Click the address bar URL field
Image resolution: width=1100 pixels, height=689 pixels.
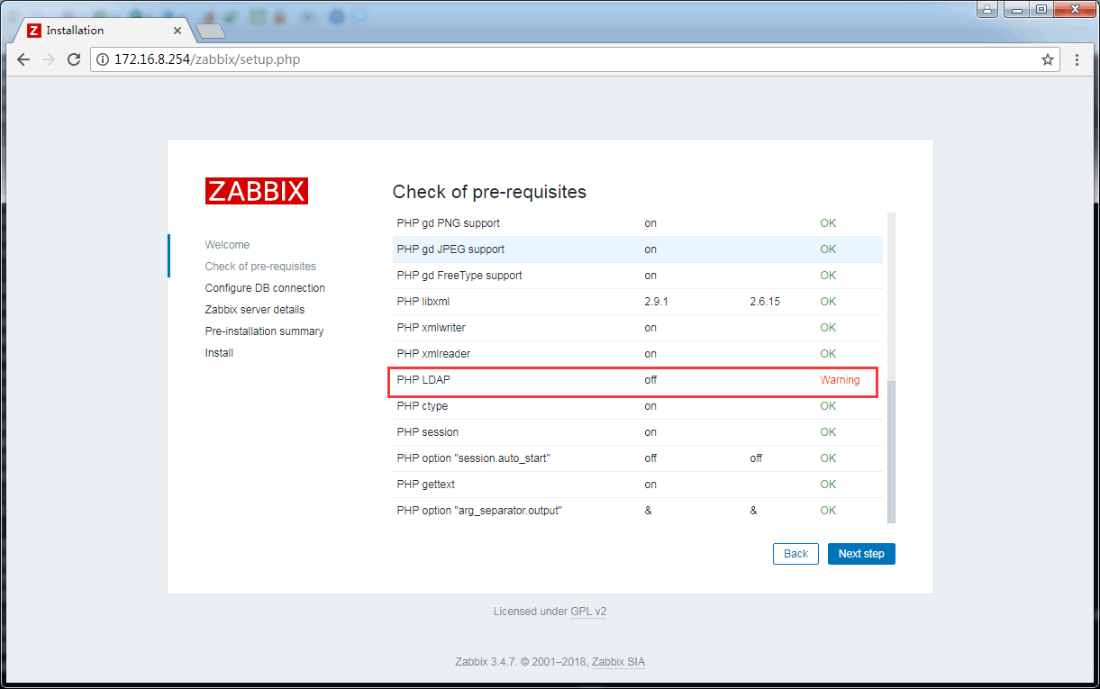[541, 59]
